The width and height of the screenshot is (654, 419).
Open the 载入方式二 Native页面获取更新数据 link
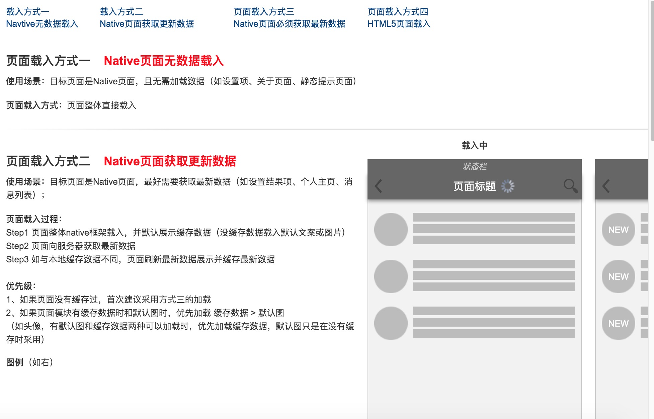[147, 18]
